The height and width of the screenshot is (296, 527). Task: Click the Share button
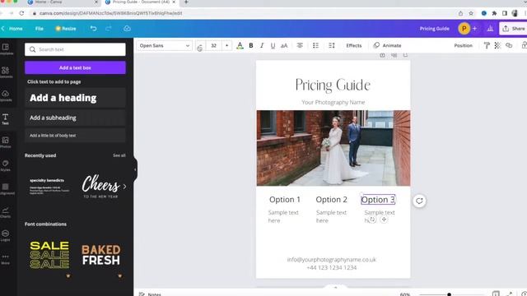point(513,29)
